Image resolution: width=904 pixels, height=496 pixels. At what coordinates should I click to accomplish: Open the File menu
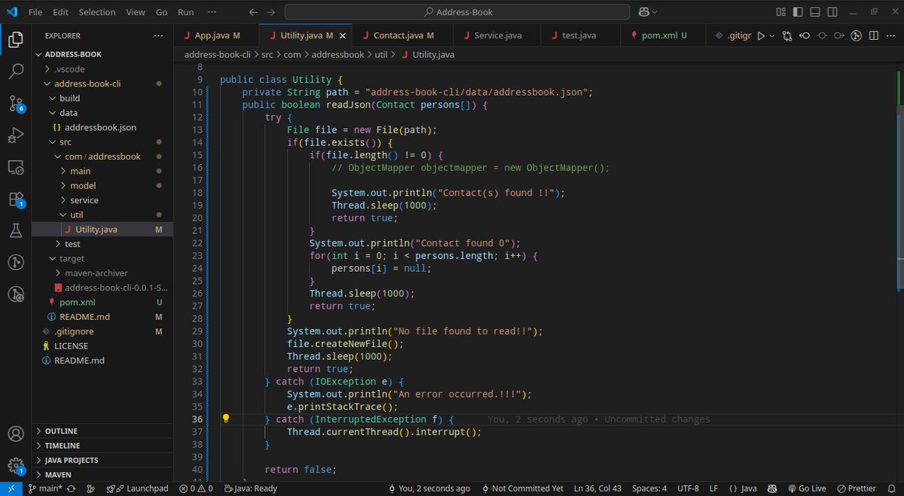35,12
